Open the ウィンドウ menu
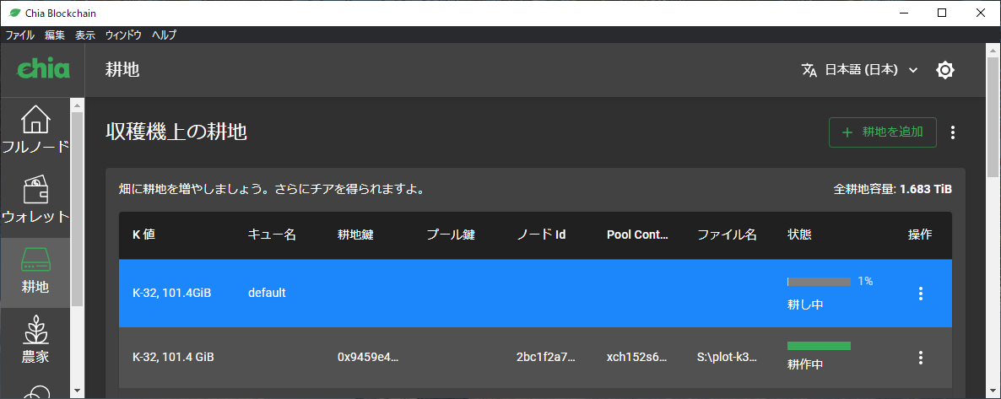This screenshot has width=1001, height=399. pyautogui.click(x=123, y=35)
